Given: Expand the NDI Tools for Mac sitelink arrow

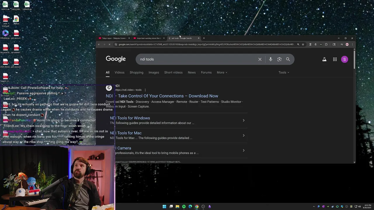Looking at the screenshot, I should tap(244, 135).
